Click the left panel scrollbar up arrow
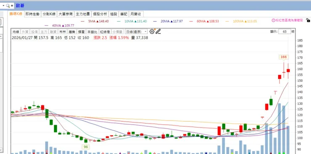Image resolution: width=311 pixels, height=154 pixels. [x=1, y=37]
